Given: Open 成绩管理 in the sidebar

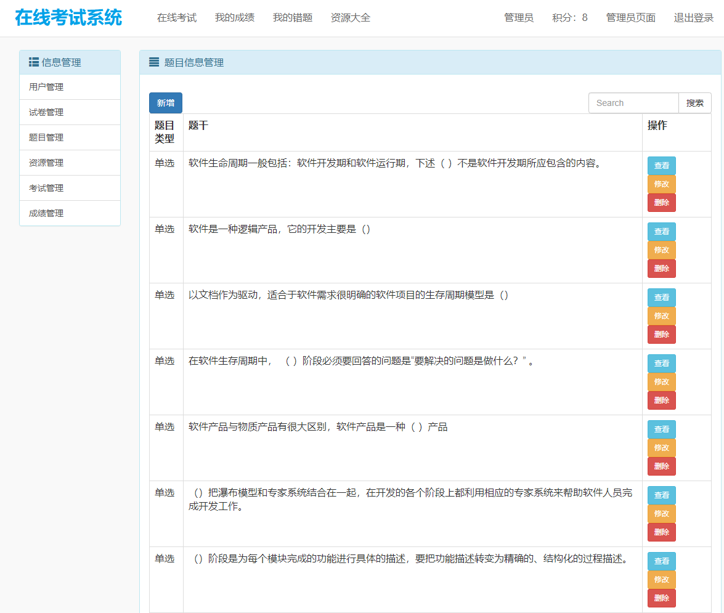Looking at the screenshot, I should tap(70, 213).
